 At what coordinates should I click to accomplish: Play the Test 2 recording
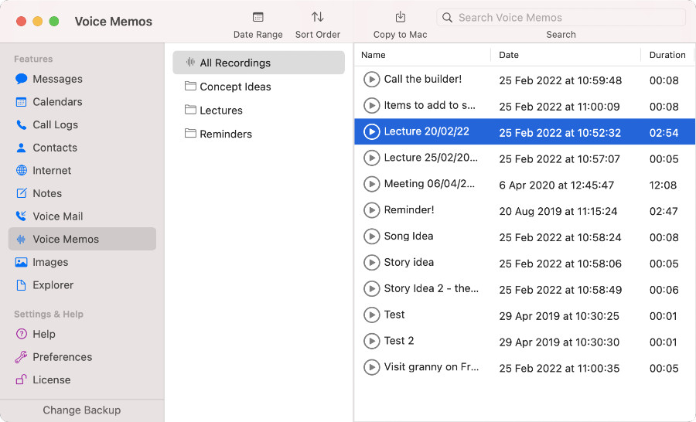tap(371, 342)
